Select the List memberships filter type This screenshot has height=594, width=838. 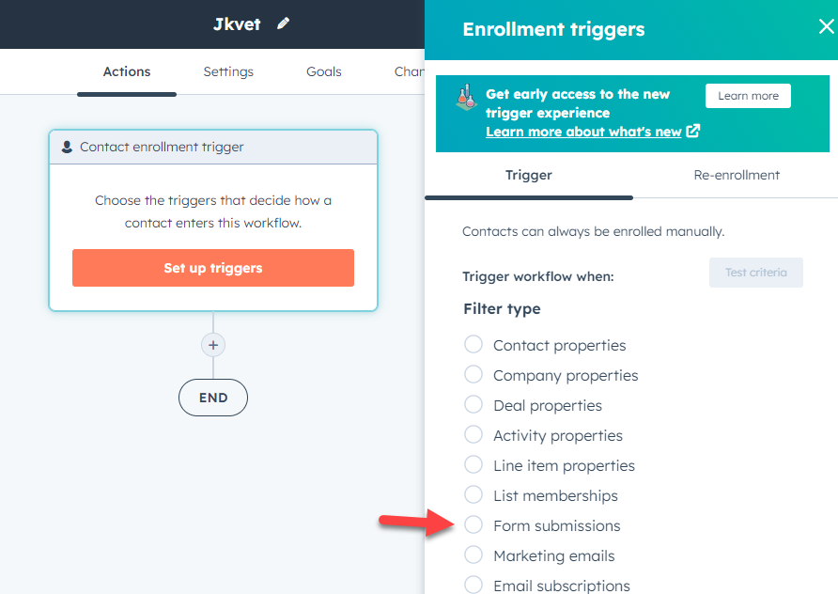473,494
